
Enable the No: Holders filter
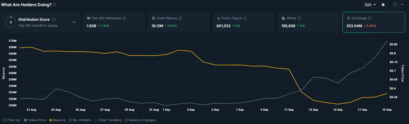click(x=70, y=120)
